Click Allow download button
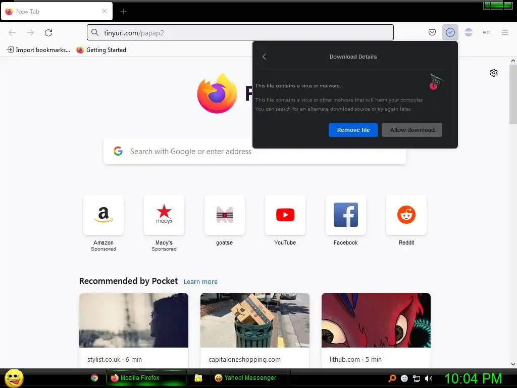 412,130
